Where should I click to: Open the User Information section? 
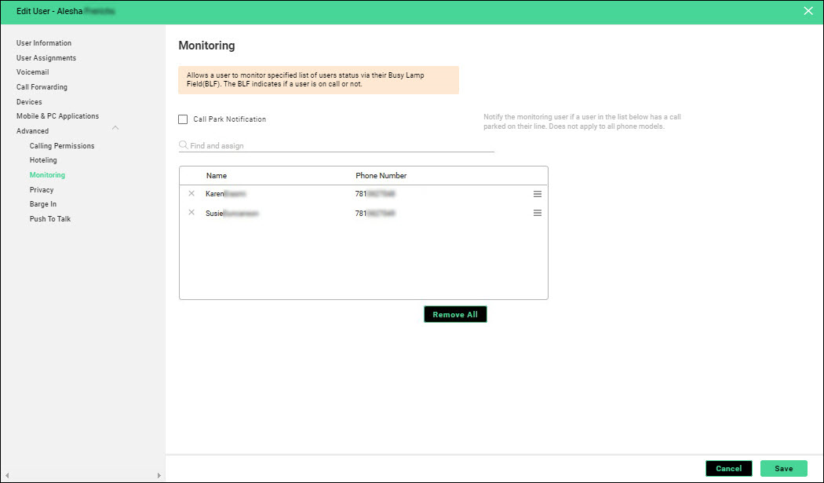[44, 43]
